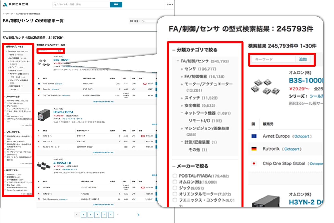Click the EU flag beside Avnet Europe in the enlarged view
This screenshot has height=223, width=334.
click(x=254, y=136)
